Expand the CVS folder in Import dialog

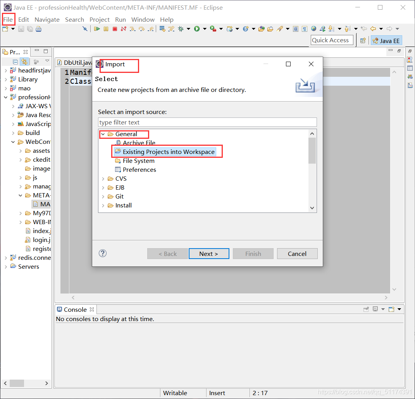coord(103,179)
